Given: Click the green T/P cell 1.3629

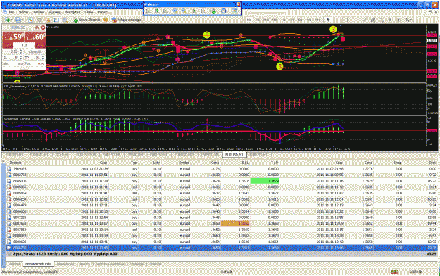Looking at the screenshot, I should pos(264,181).
